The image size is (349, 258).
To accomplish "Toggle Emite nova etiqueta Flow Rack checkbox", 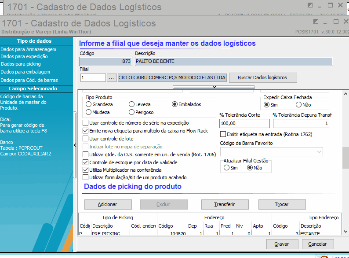I will coord(85,131).
